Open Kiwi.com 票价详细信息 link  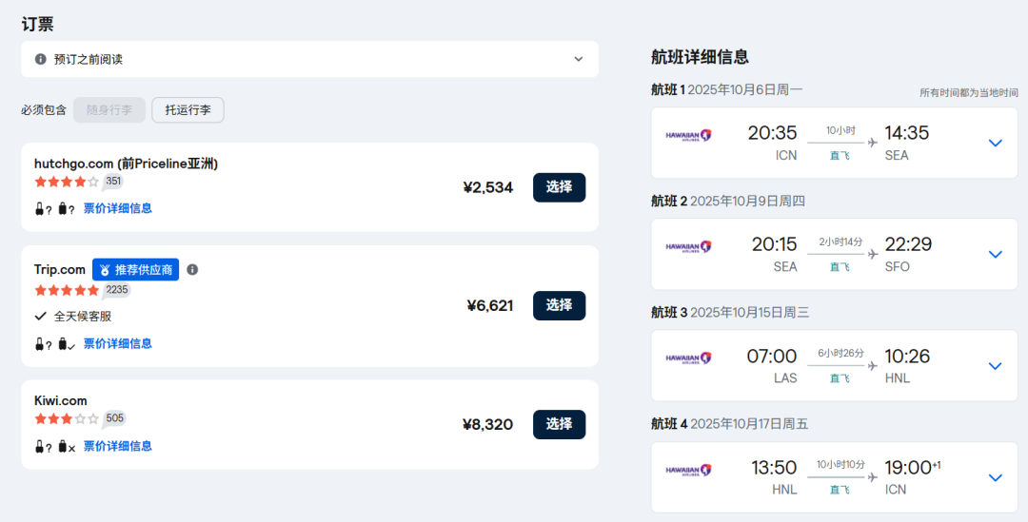[x=118, y=446]
